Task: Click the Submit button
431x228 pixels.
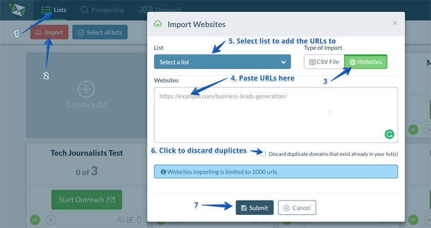Action: tap(255, 208)
